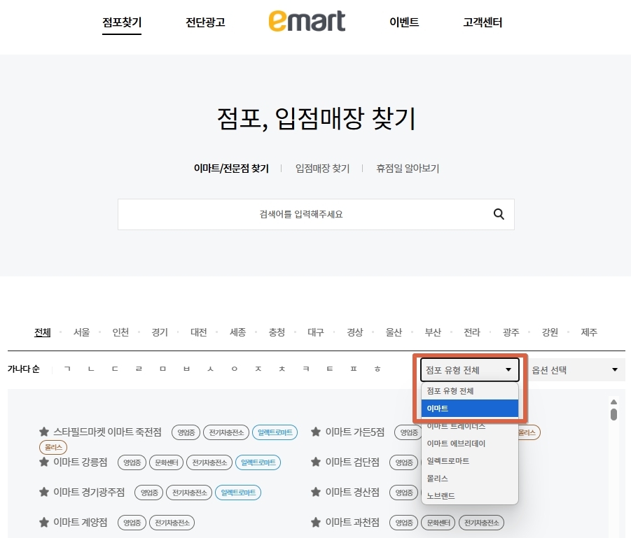The height and width of the screenshot is (538, 631).
Task: Select the 대구 region filter
Action: pyautogui.click(x=315, y=332)
